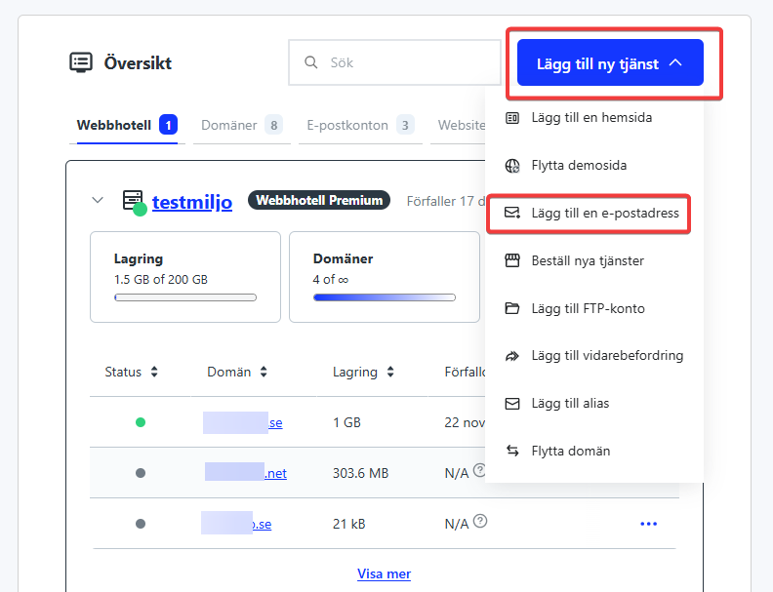Sort the table by Status column

click(x=132, y=372)
